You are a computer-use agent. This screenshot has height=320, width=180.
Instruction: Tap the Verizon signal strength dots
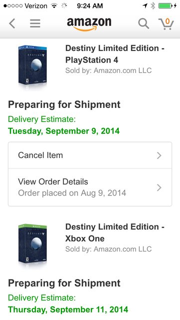pos(13,6)
